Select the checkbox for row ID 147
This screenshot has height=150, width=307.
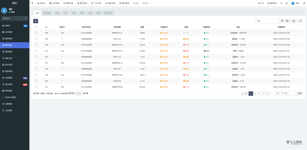point(36,51)
